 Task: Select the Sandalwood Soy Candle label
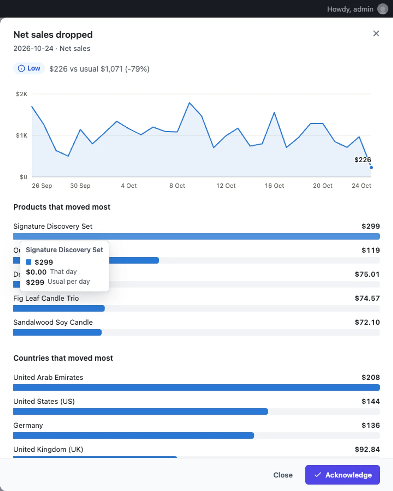53,322
